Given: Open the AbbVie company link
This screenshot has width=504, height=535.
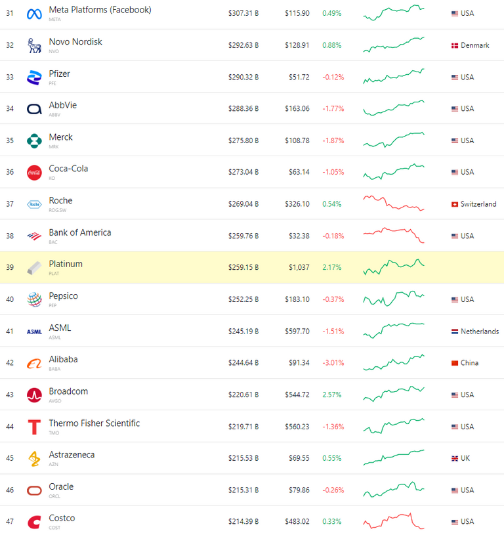Looking at the screenshot, I should click(x=63, y=105).
